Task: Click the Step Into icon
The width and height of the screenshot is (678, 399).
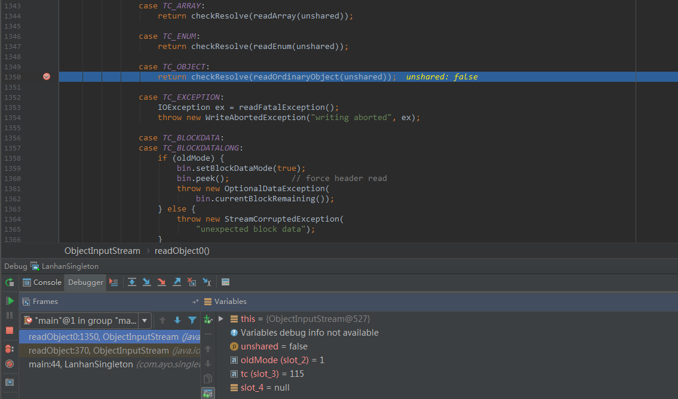Action: point(147,283)
